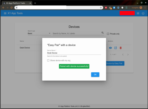Click the Device Name input field
The width and height of the screenshot is (148, 109).
pyautogui.click(x=74, y=53)
